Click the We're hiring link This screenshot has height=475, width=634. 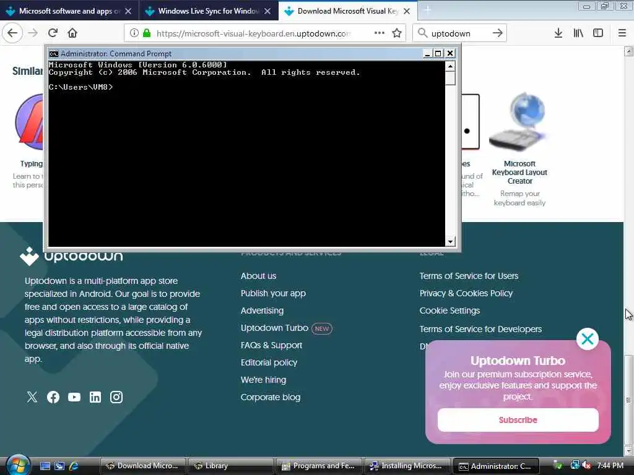[263, 380]
